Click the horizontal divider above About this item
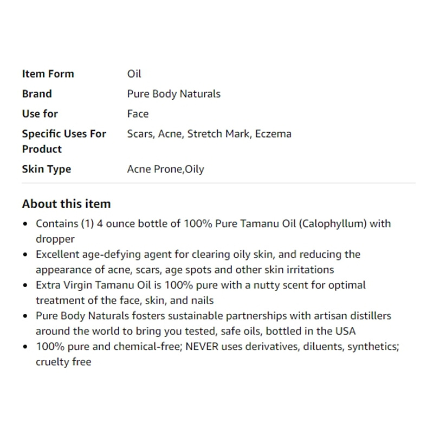This screenshot has width=433, height=433. click(219, 183)
